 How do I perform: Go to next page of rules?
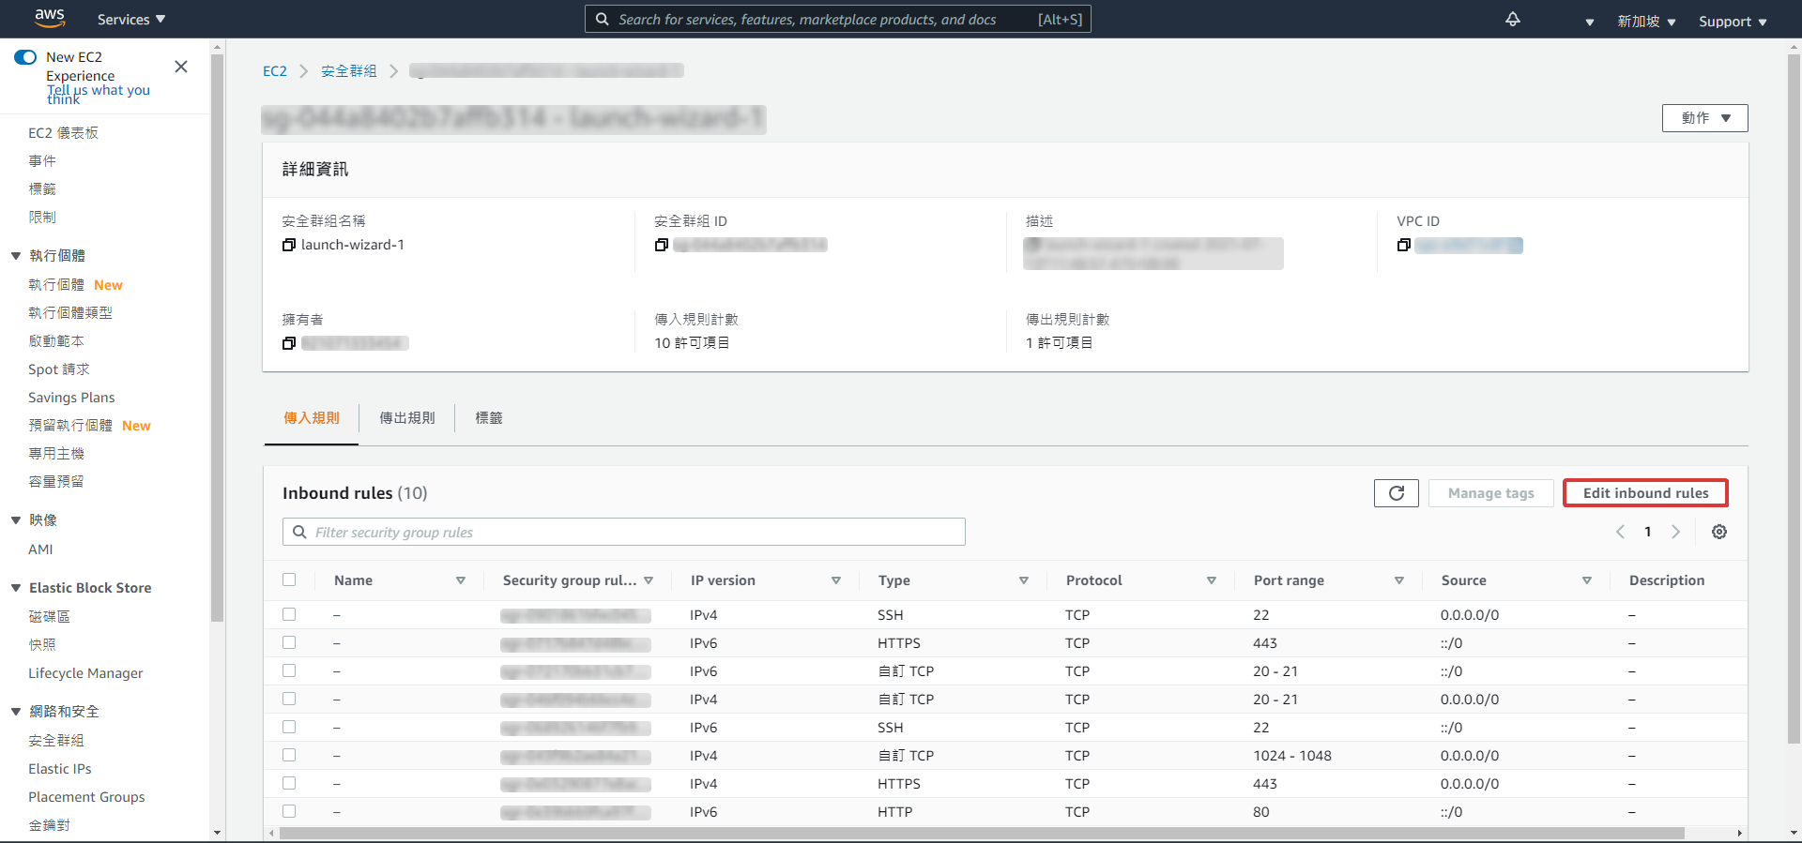point(1676,532)
